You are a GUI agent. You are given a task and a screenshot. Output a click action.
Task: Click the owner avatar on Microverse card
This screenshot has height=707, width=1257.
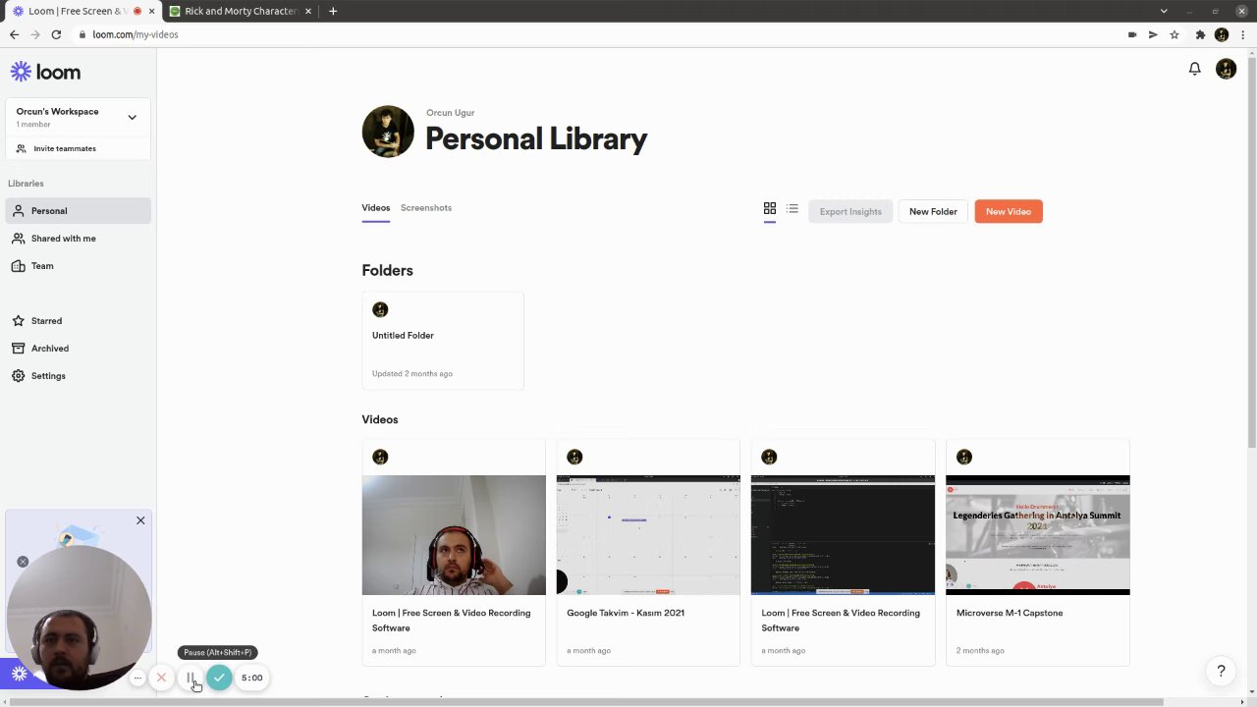[964, 457]
